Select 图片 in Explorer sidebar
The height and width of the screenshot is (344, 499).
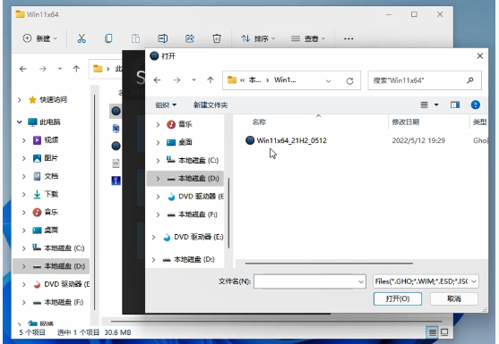click(x=46, y=158)
